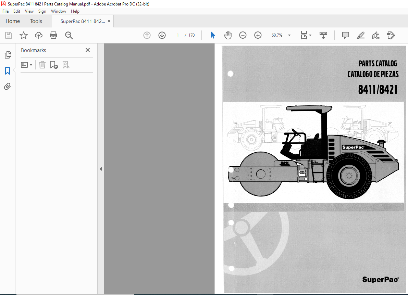Select the arrow selection tool
Viewport: 408px width, 295px height.
click(x=213, y=35)
